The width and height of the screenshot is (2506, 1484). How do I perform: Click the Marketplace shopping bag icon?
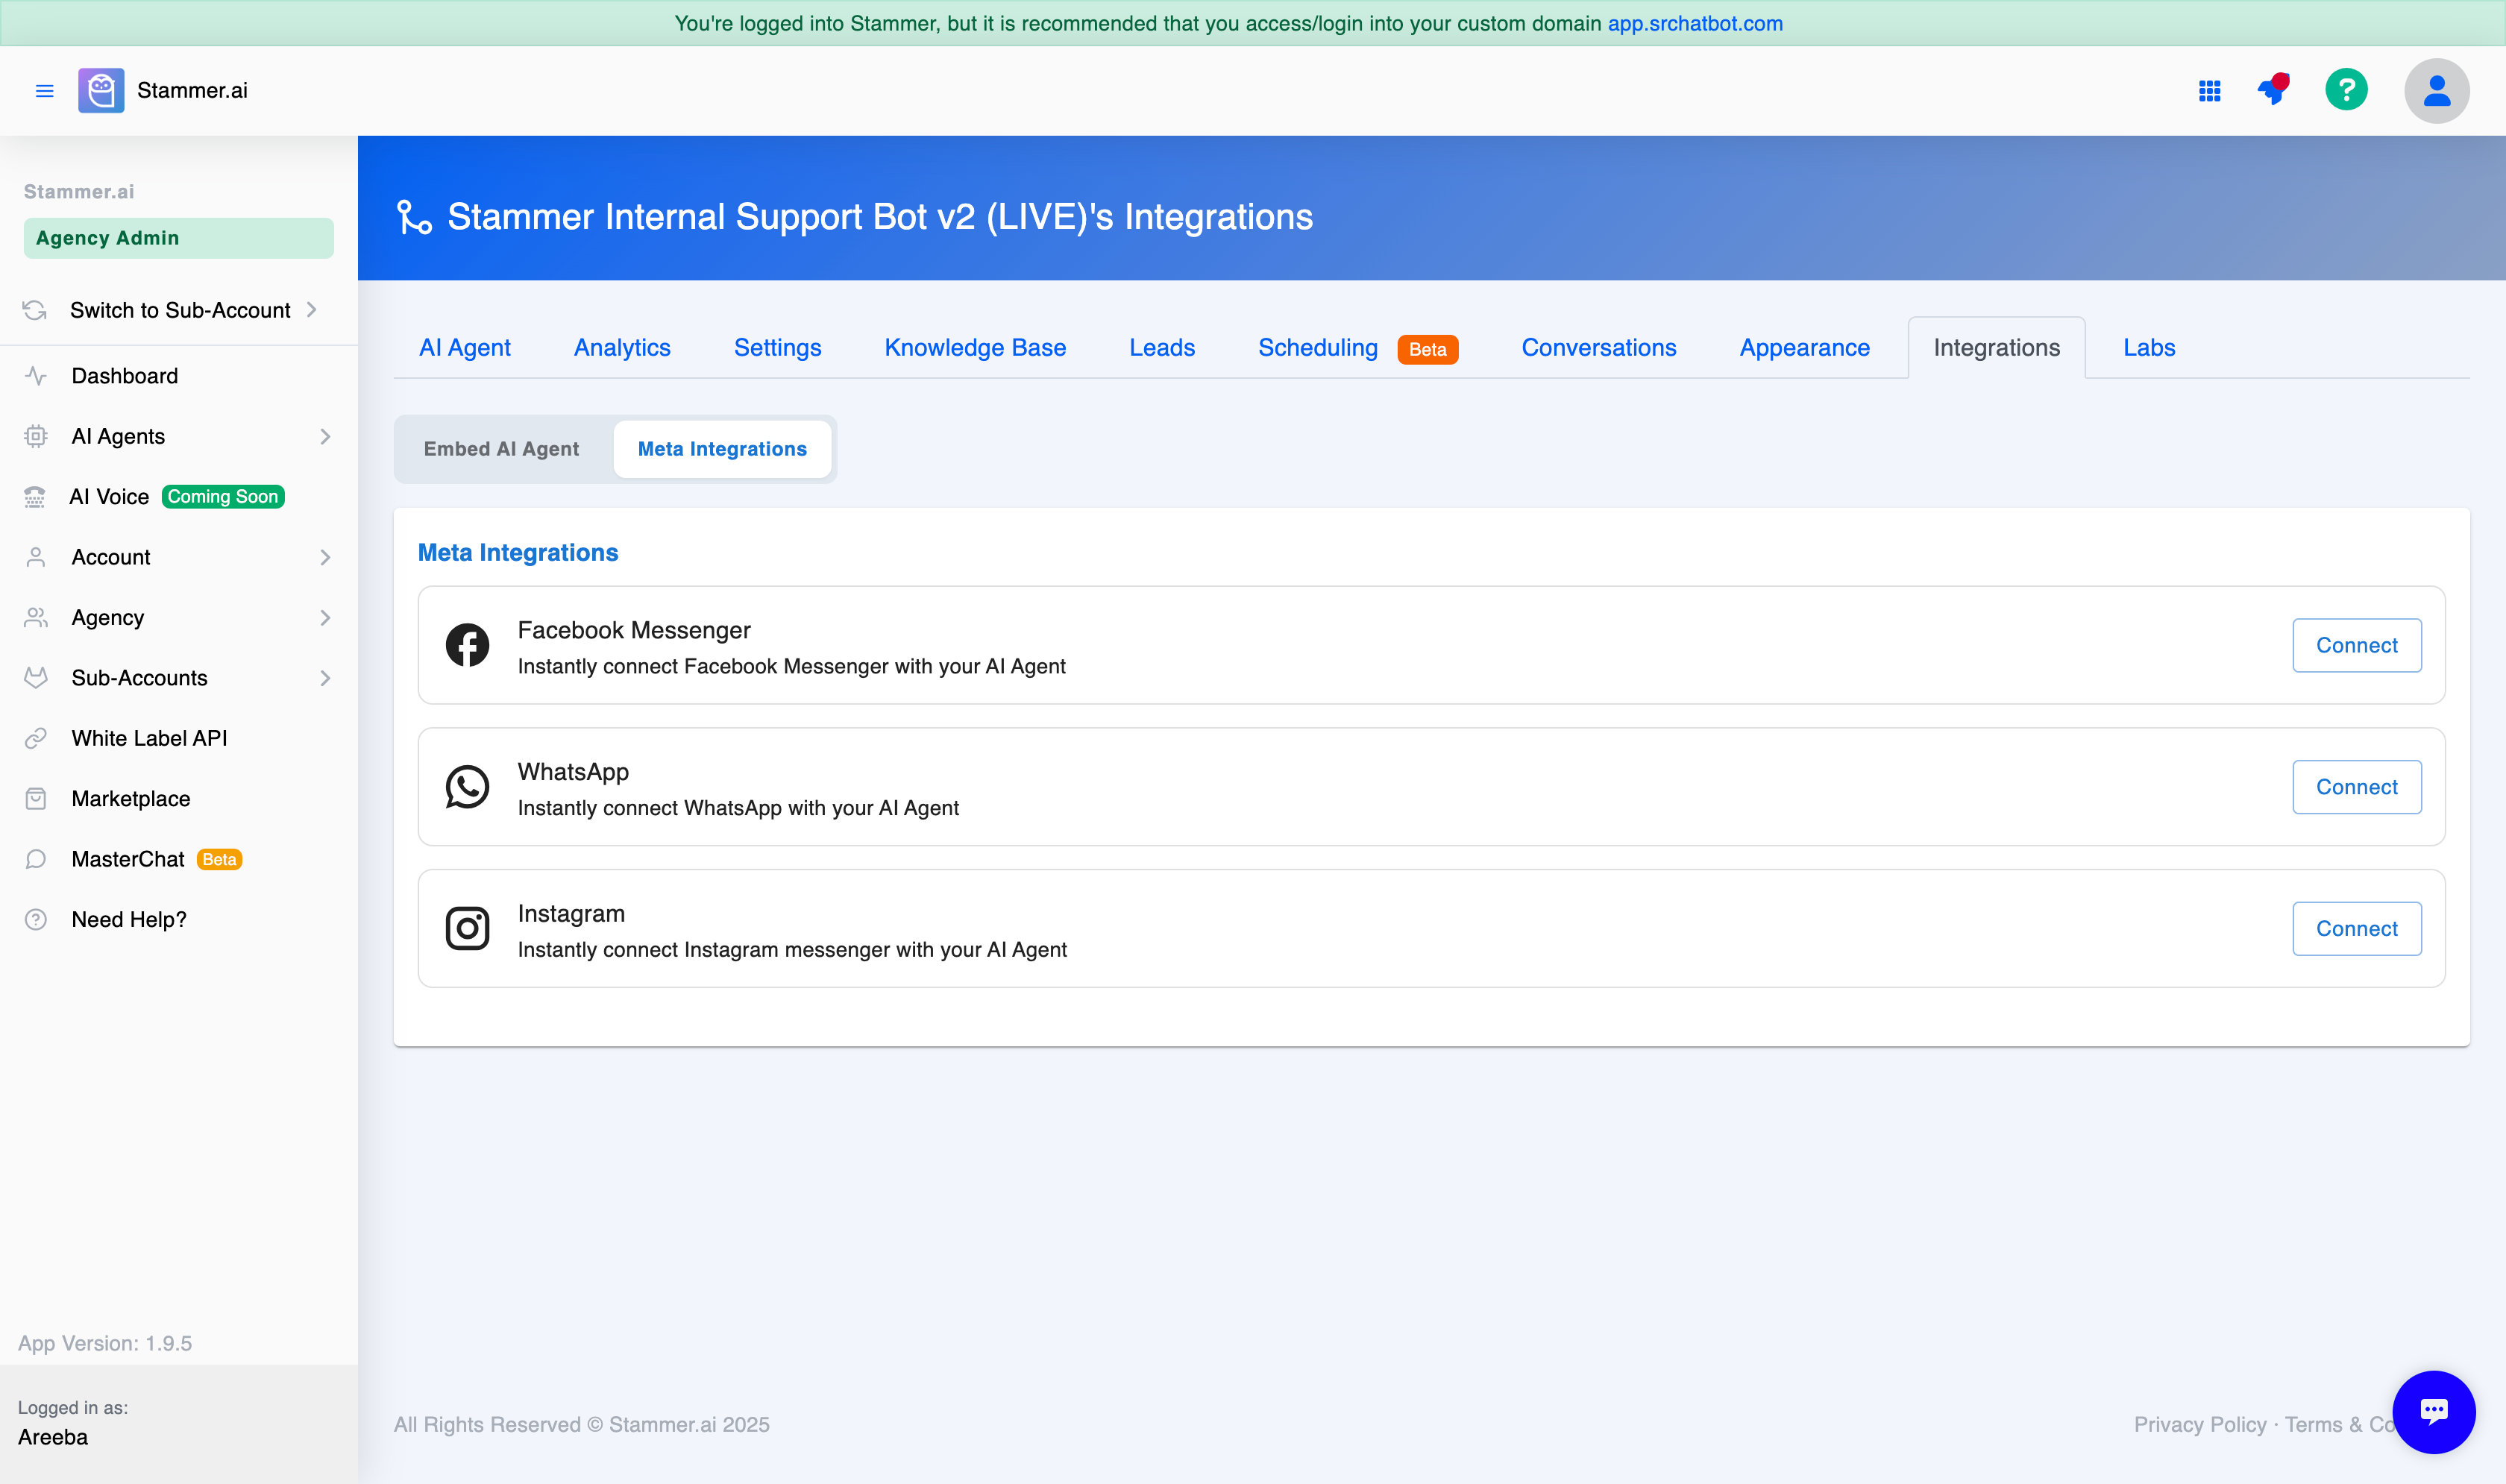tap(36, 799)
